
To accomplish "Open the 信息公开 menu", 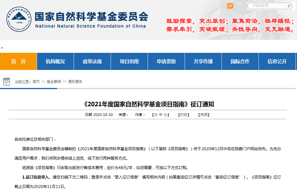I will point(277,61).
